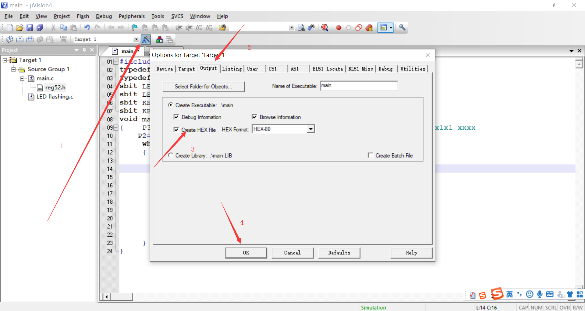The width and height of the screenshot is (585, 311).
Task: Open the Multi-Project Workspace icon
Action: (169, 39)
